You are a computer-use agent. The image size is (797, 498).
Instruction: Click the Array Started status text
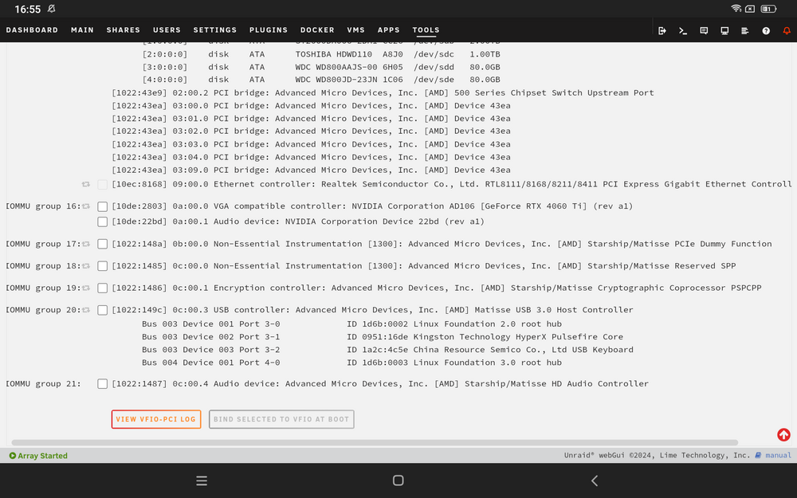coord(43,456)
